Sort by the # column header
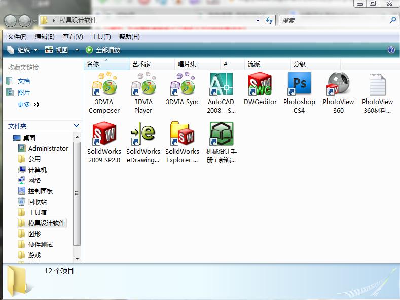The image size is (400, 300). (x=232, y=64)
